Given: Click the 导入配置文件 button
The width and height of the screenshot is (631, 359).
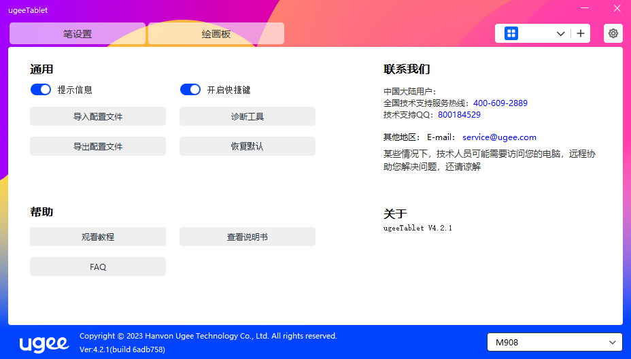Looking at the screenshot, I should pos(98,116).
